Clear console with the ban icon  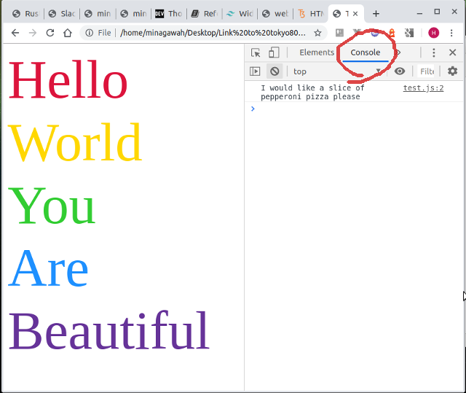click(274, 71)
